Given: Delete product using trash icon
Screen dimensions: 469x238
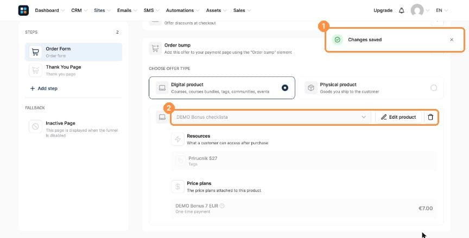Looking at the screenshot, I should pyautogui.click(x=430, y=117).
